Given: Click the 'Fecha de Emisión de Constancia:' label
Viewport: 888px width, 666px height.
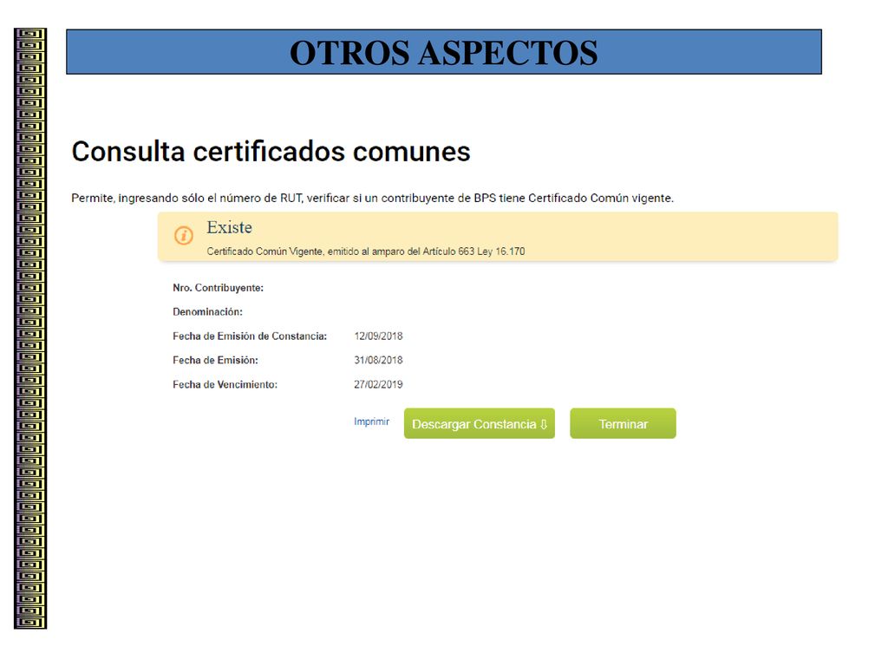Looking at the screenshot, I should [250, 336].
